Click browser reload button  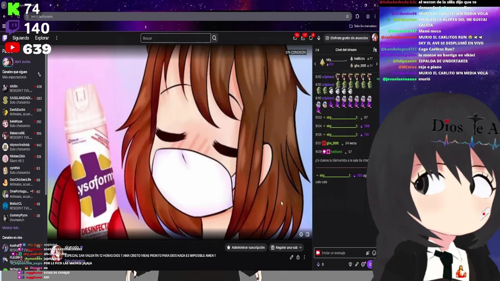coord(18,16)
